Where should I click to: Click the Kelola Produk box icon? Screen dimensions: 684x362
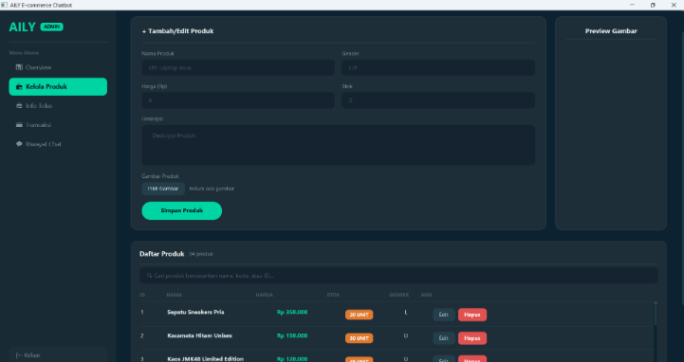[x=19, y=86]
